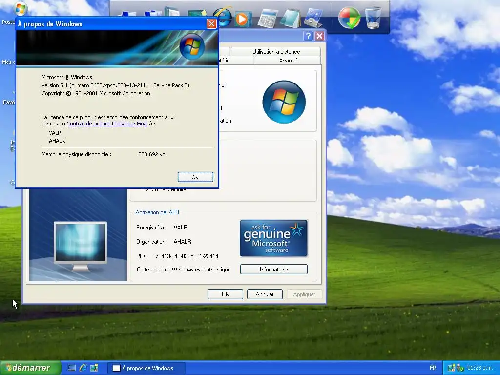
Task: Click the Organisation AHALR value
Action: (183, 242)
